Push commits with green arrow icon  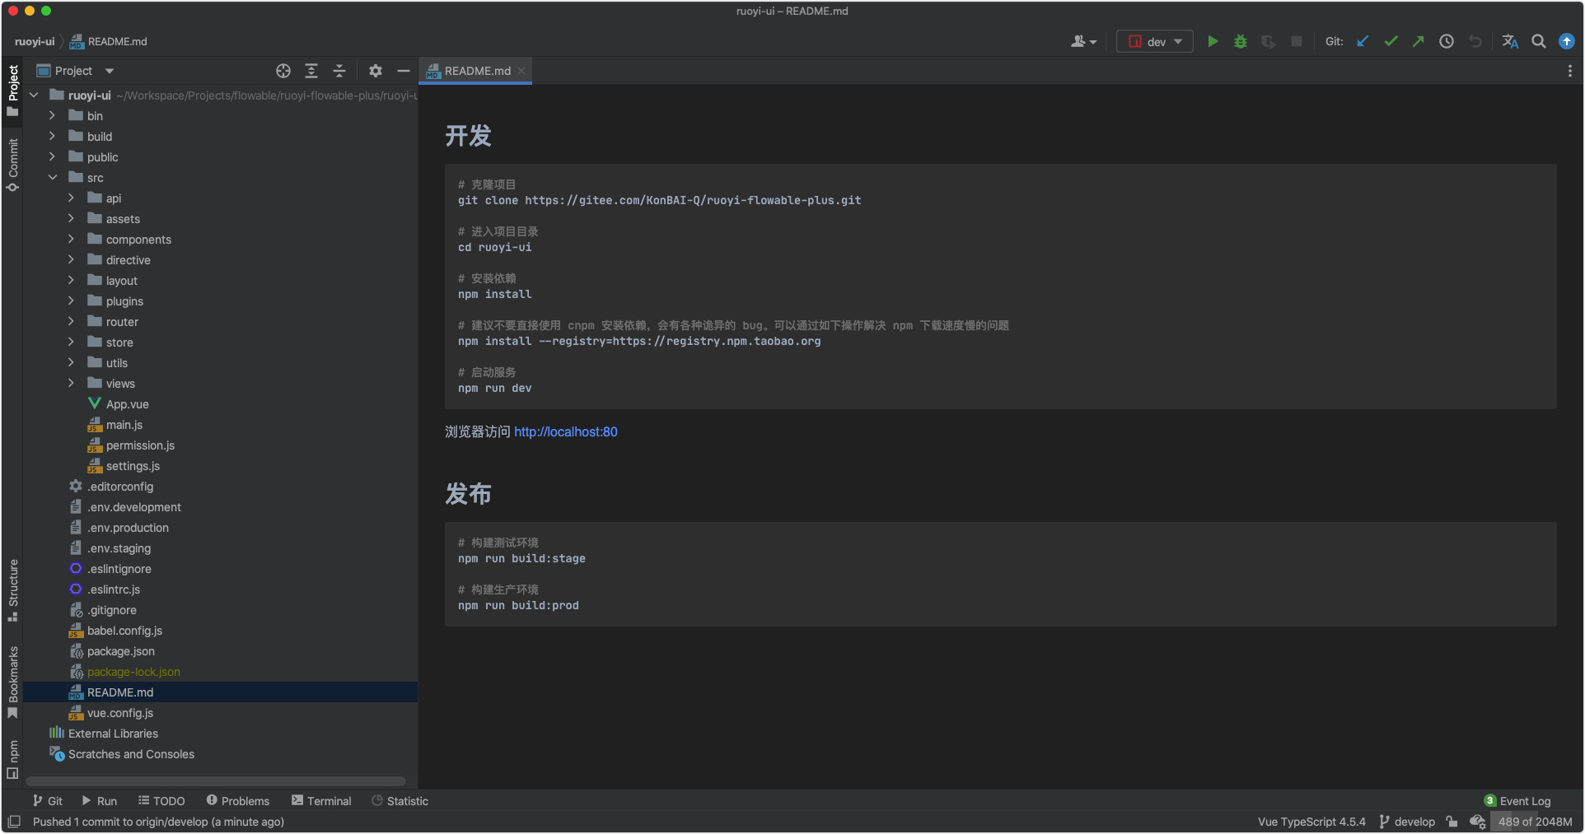pos(1419,41)
